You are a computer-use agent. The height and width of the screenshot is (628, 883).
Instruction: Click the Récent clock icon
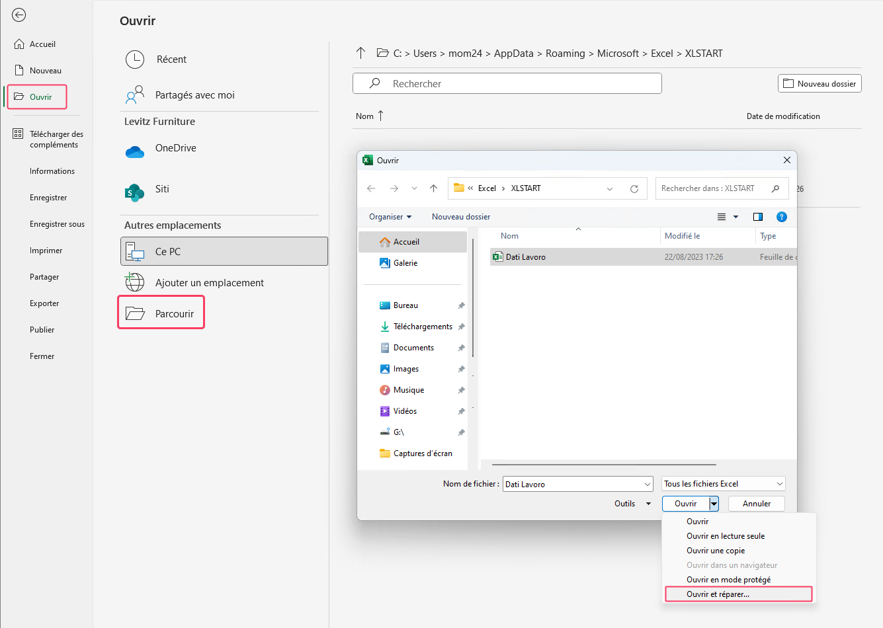pyautogui.click(x=135, y=59)
